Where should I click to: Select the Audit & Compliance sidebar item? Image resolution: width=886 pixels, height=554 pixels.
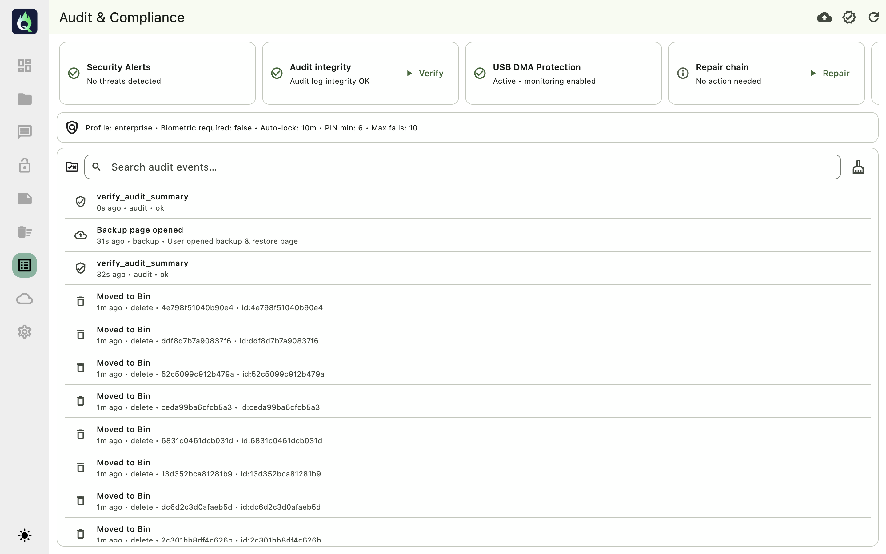coord(25,265)
